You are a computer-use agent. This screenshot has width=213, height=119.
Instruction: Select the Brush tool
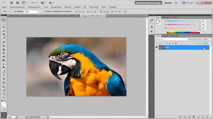click(x=4, y=46)
